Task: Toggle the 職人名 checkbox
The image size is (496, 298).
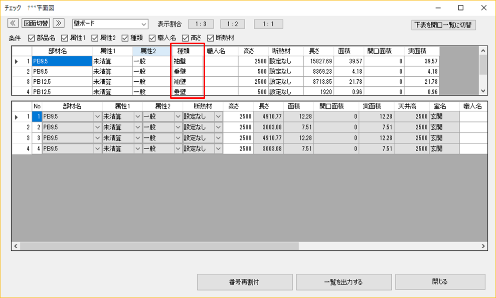Action: (x=152, y=38)
